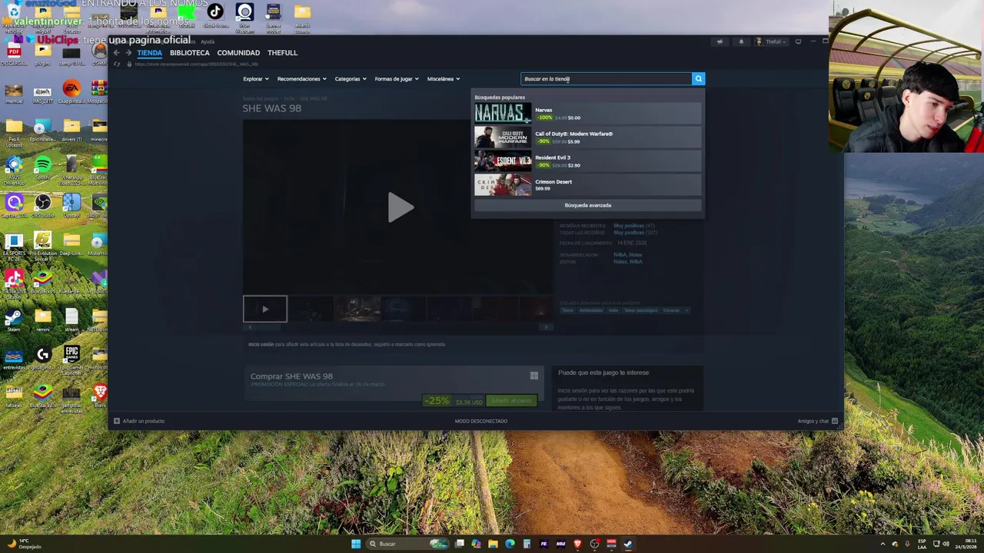This screenshot has height=553, width=984.
Task: Click the 'Muy positivas' recent reviews link
Action: (629, 226)
